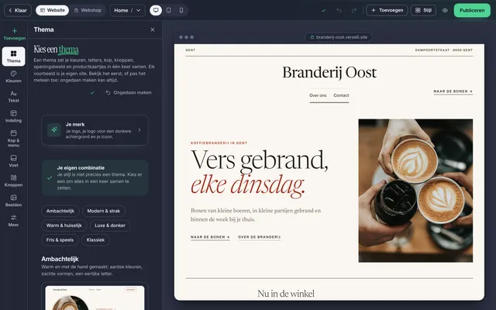
Task: Open the Beelden images tool
Action: 14,201
